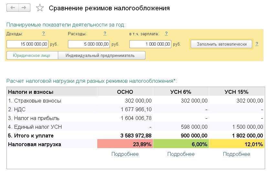Screen dimensions: 268x174
Task: Open the help question mark next to Доходы
Action: point(44,34)
